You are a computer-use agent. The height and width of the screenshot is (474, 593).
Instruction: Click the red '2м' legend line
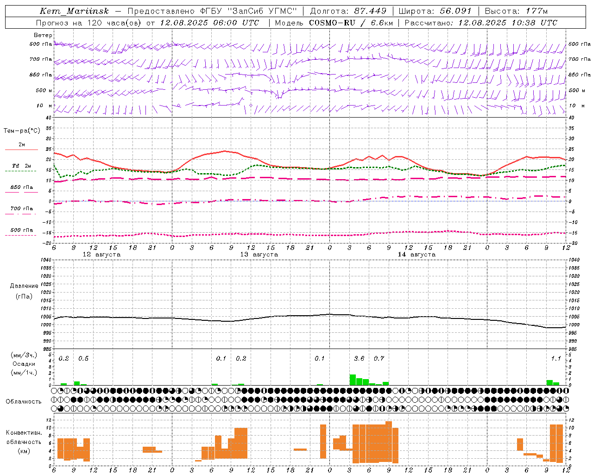pyautogui.click(x=21, y=150)
